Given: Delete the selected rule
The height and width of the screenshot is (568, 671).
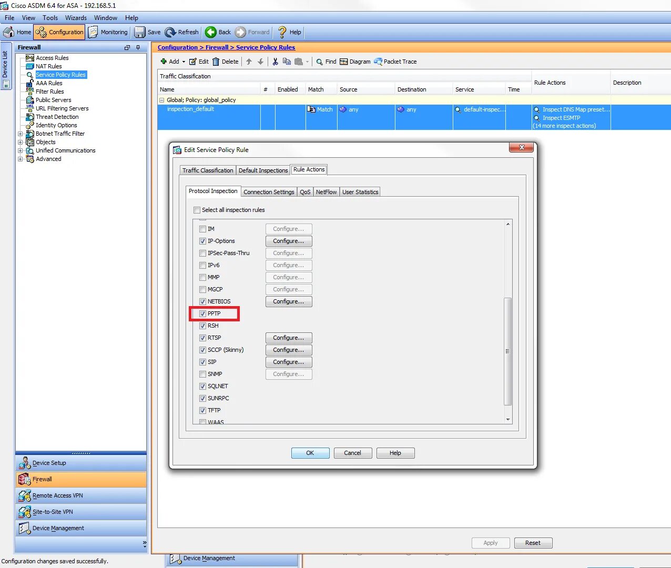Looking at the screenshot, I should 225,62.
